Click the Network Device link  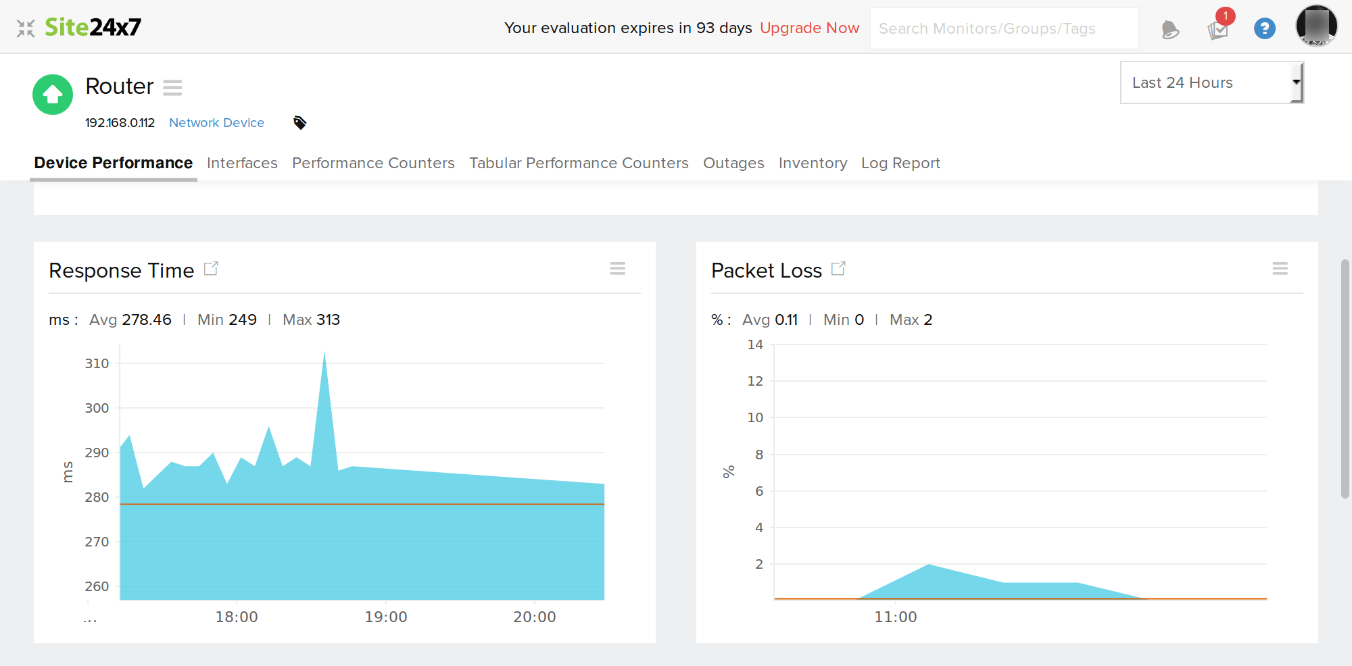pyautogui.click(x=216, y=123)
